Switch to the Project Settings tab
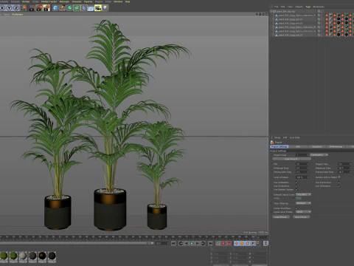The width and height of the screenshot is (354, 266). click(279, 146)
